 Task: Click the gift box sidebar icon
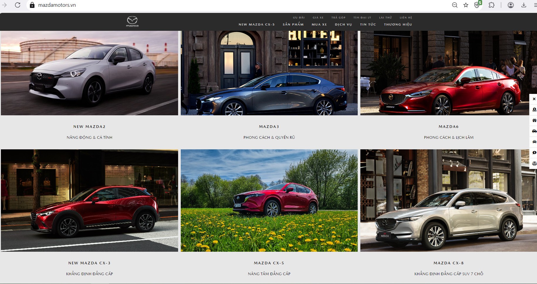point(534,120)
